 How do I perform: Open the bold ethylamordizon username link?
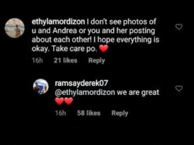(x=59, y=22)
